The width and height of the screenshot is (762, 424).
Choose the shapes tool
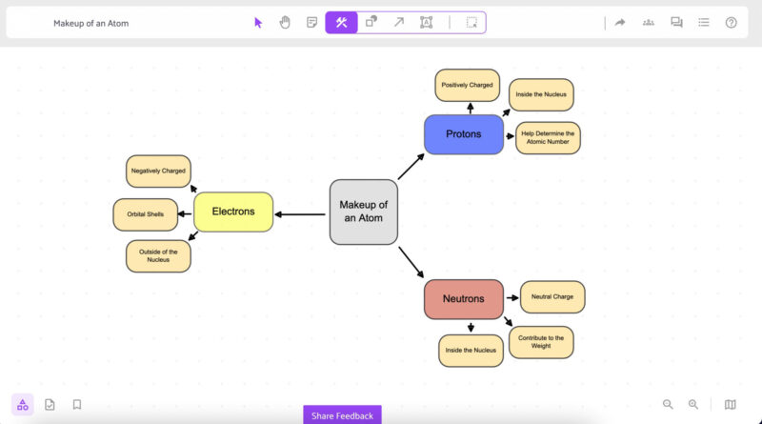(x=371, y=23)
